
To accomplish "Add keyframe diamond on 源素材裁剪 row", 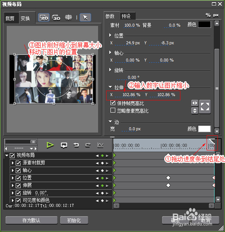I will tap(102, 163).
